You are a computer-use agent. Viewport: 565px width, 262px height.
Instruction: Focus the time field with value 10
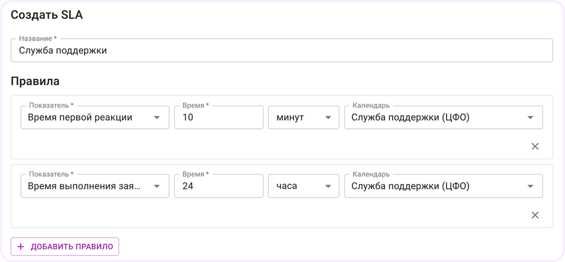pos(218,118)
